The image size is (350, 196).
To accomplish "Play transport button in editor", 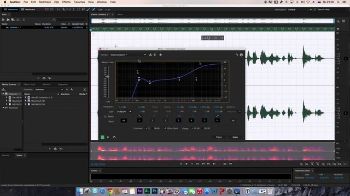I will [x=186, y=164].
